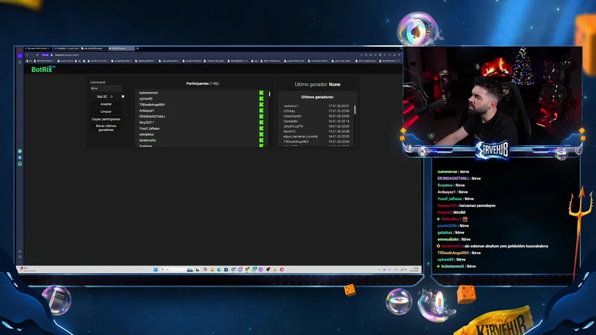Image resolution: width=596 pixels, height=335 pixels.
Task: Select winner entry Bero612
Action: tap(290, 132)
